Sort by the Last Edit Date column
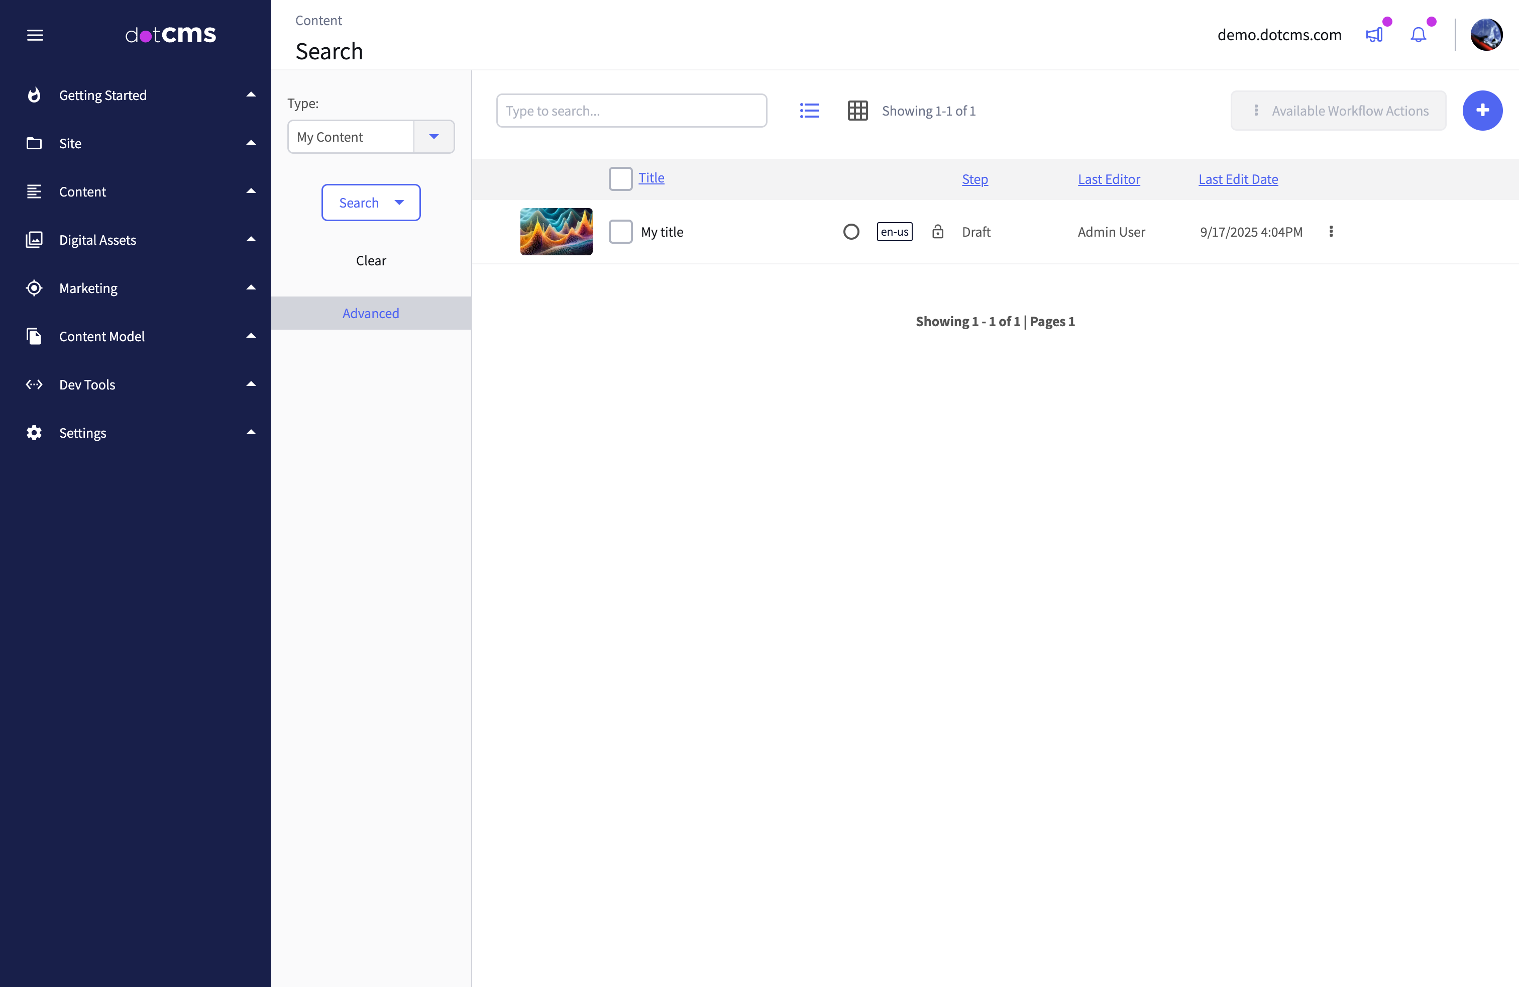The width and height of the screenshot is (1519, 987). tap(1238, 179)
